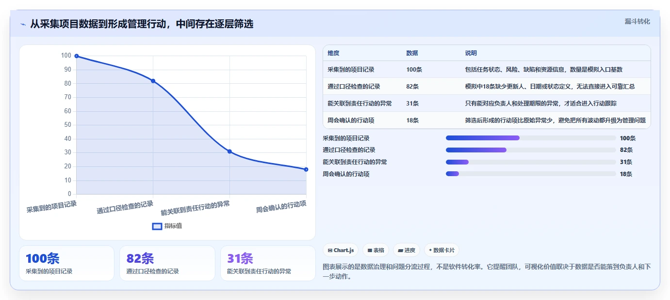This screenshot has width=670, height=300.
Task: Click x-axis label 采集到的项目记录
Action: 51,207
